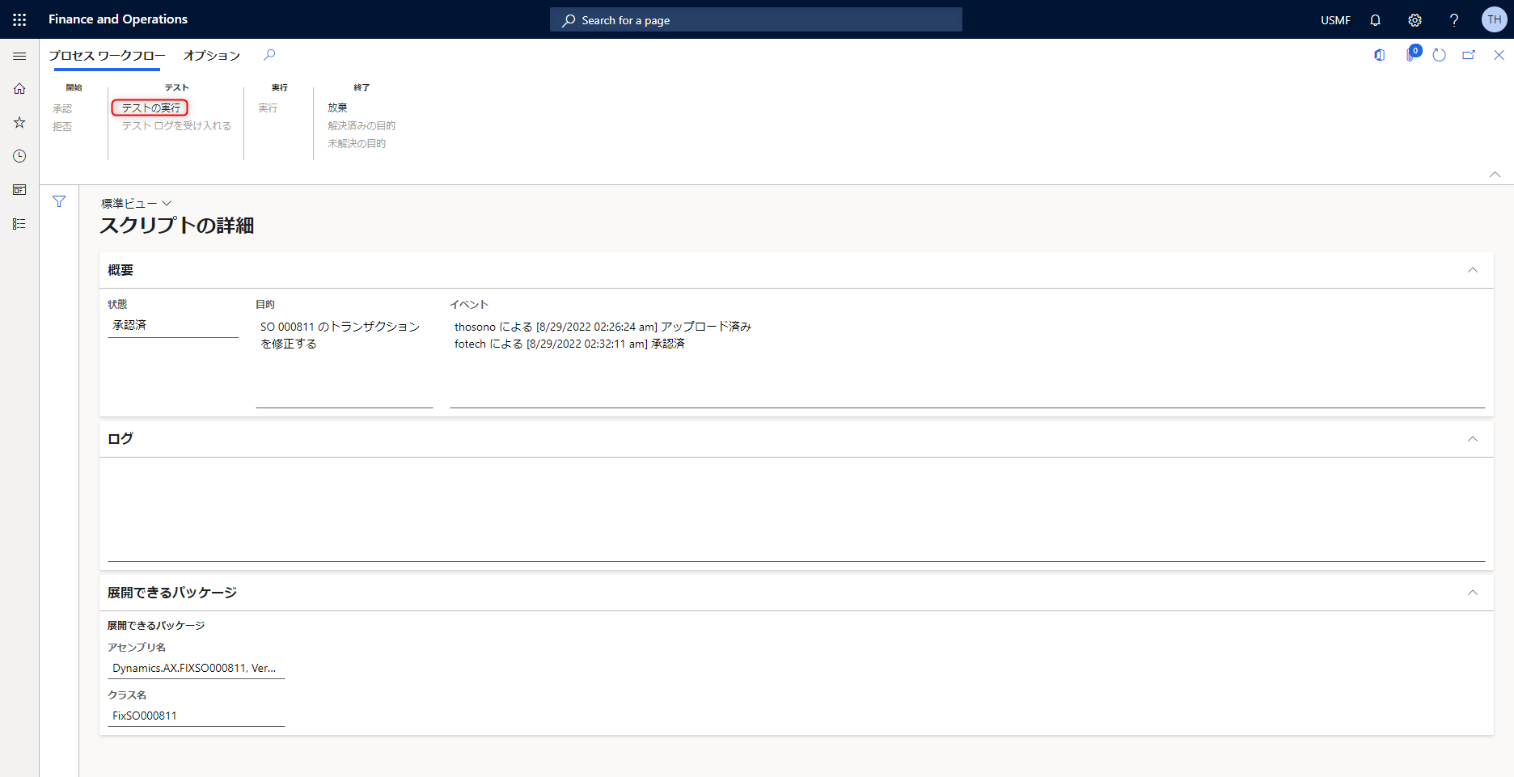Click the empty ログ text area
Image resolution: width=1514 pixels, height=777 pixels.
[797, 513]
